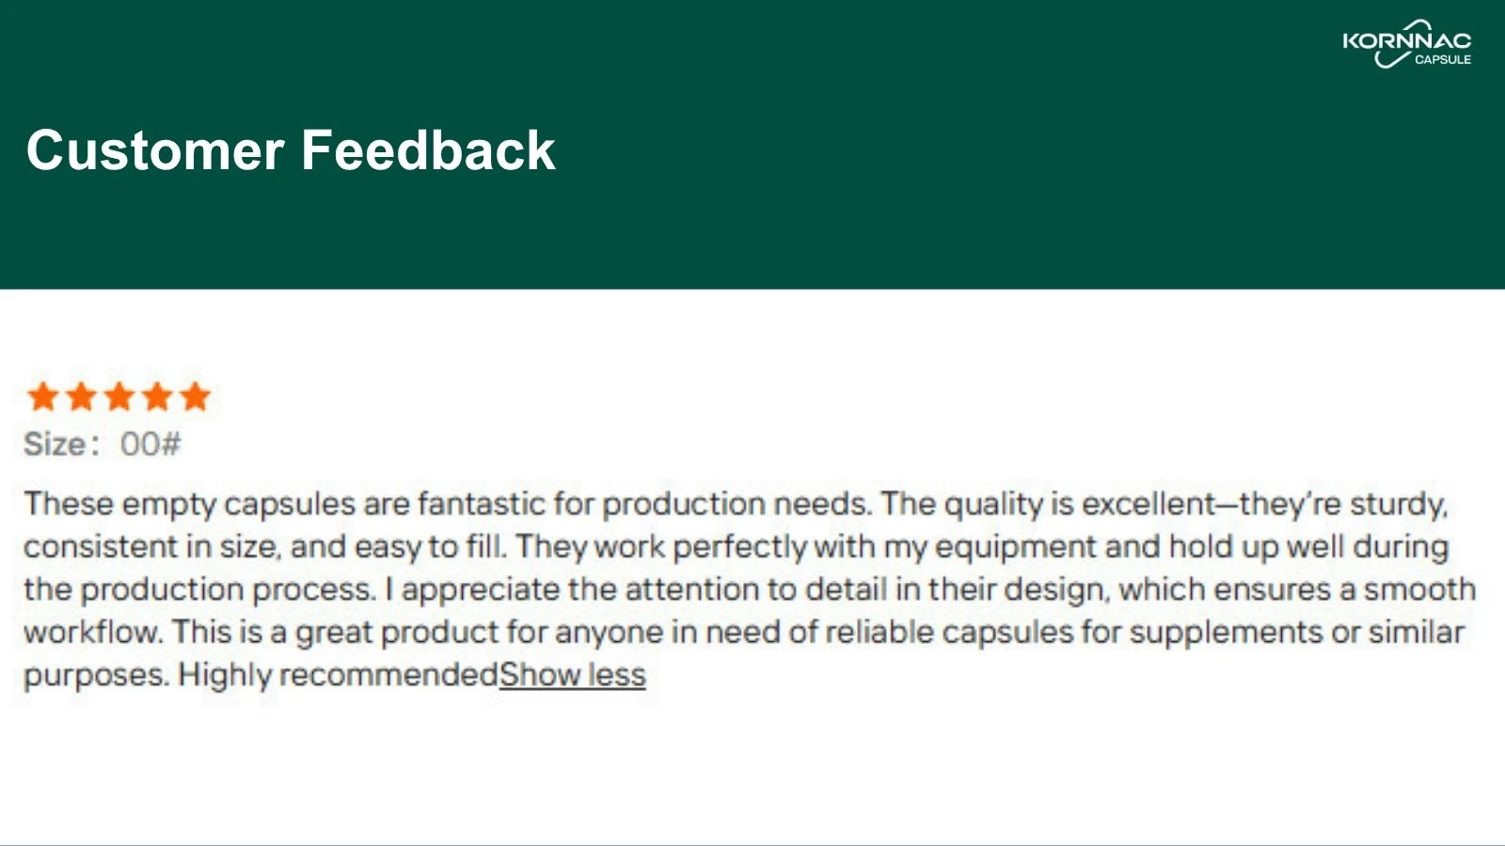Screen dimensions: 1505x846
Task: Click review line starting 'consistent in size'
Action: click(x=736, y=546)
